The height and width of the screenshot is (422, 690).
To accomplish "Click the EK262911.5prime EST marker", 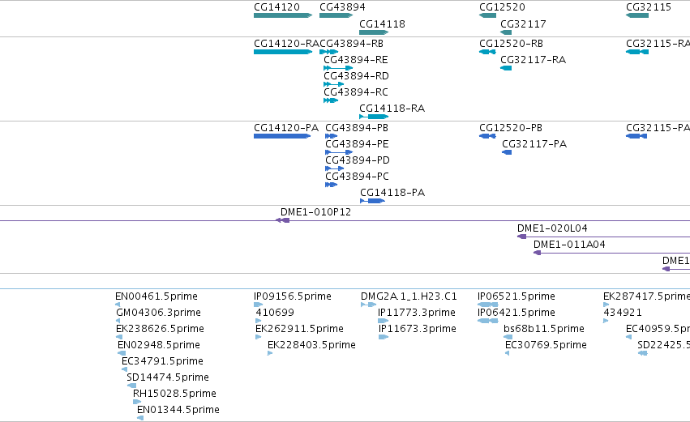I will pyautogui.click(x=259, y=337).
